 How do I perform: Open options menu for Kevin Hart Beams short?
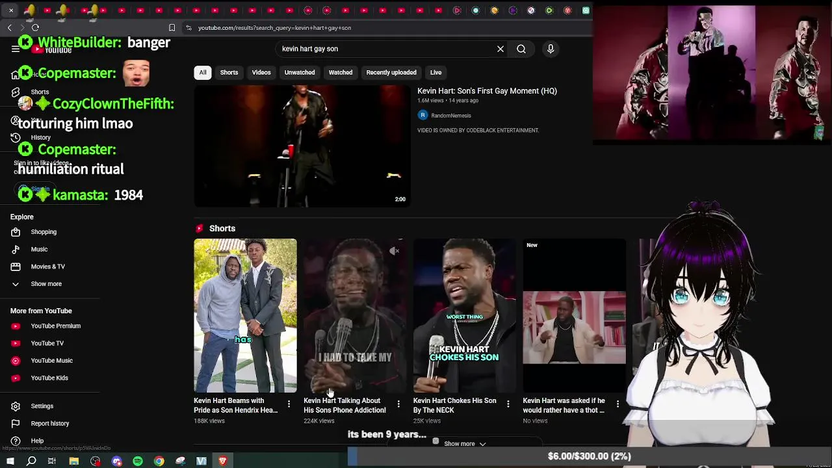(x=289, y=404)
